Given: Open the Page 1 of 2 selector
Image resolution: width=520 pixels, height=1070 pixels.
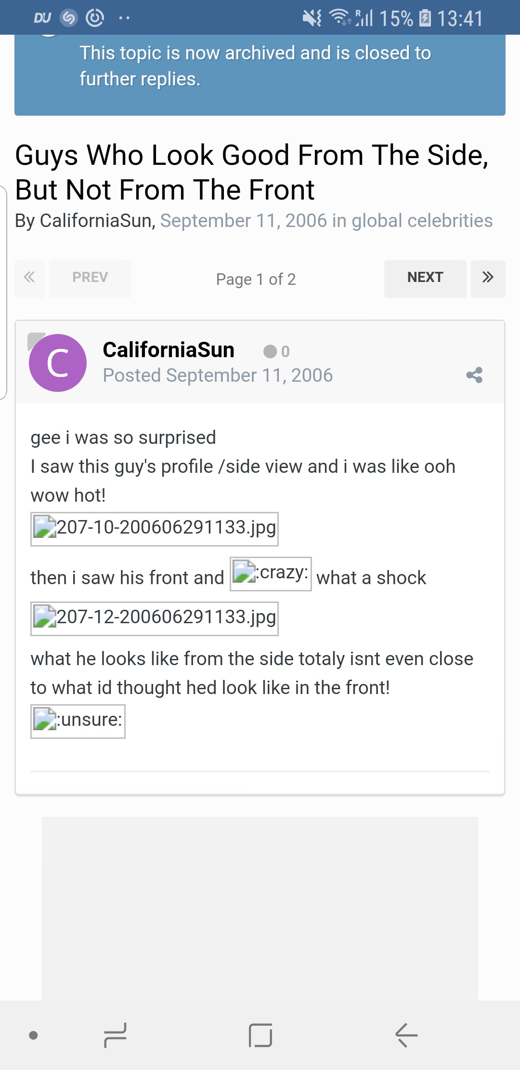Looking at the screenshot, I should pyautogui.click(x=256, y=279).
